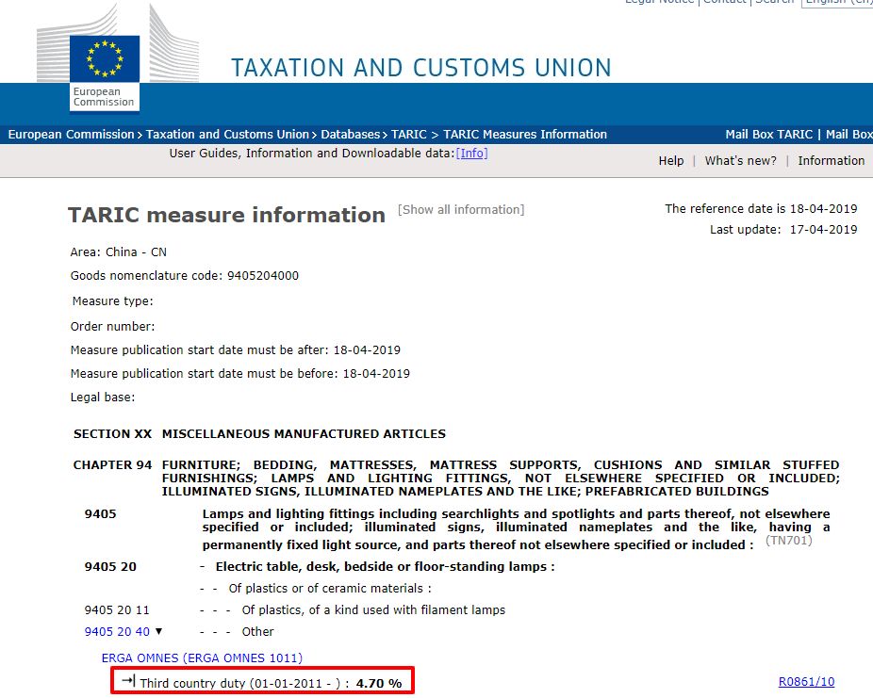The height and width of the screenshot is (698, 873).
Task: Open the European Commission breadcrumb link
Action: point(72,135)
